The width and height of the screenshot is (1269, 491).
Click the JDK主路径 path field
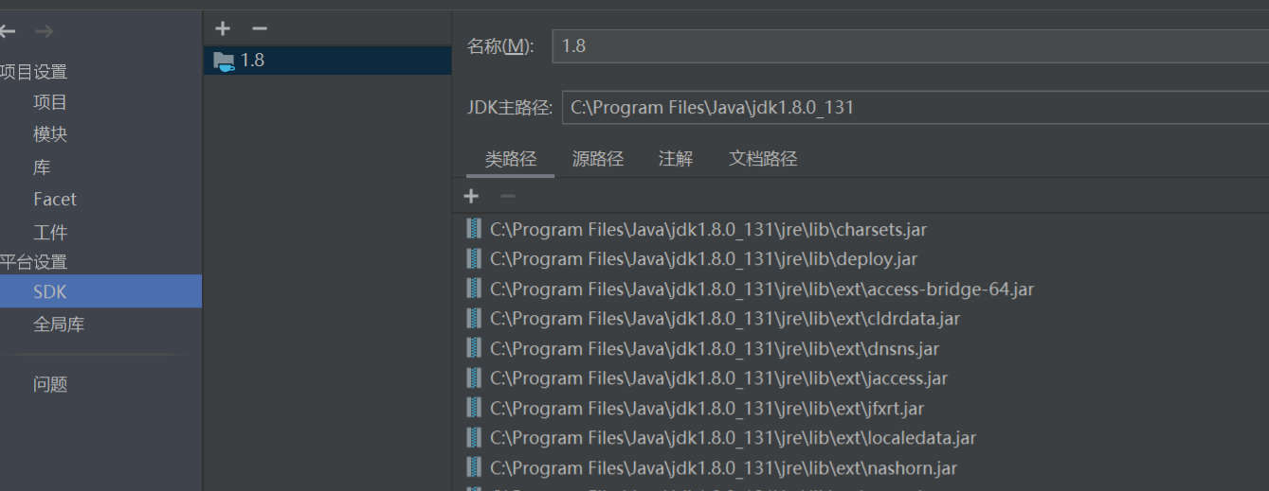tap(910, 108)
